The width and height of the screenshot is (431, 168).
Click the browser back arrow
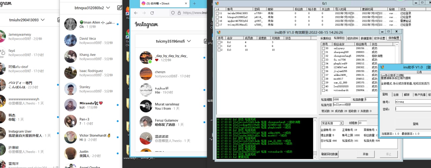[136, 13]
